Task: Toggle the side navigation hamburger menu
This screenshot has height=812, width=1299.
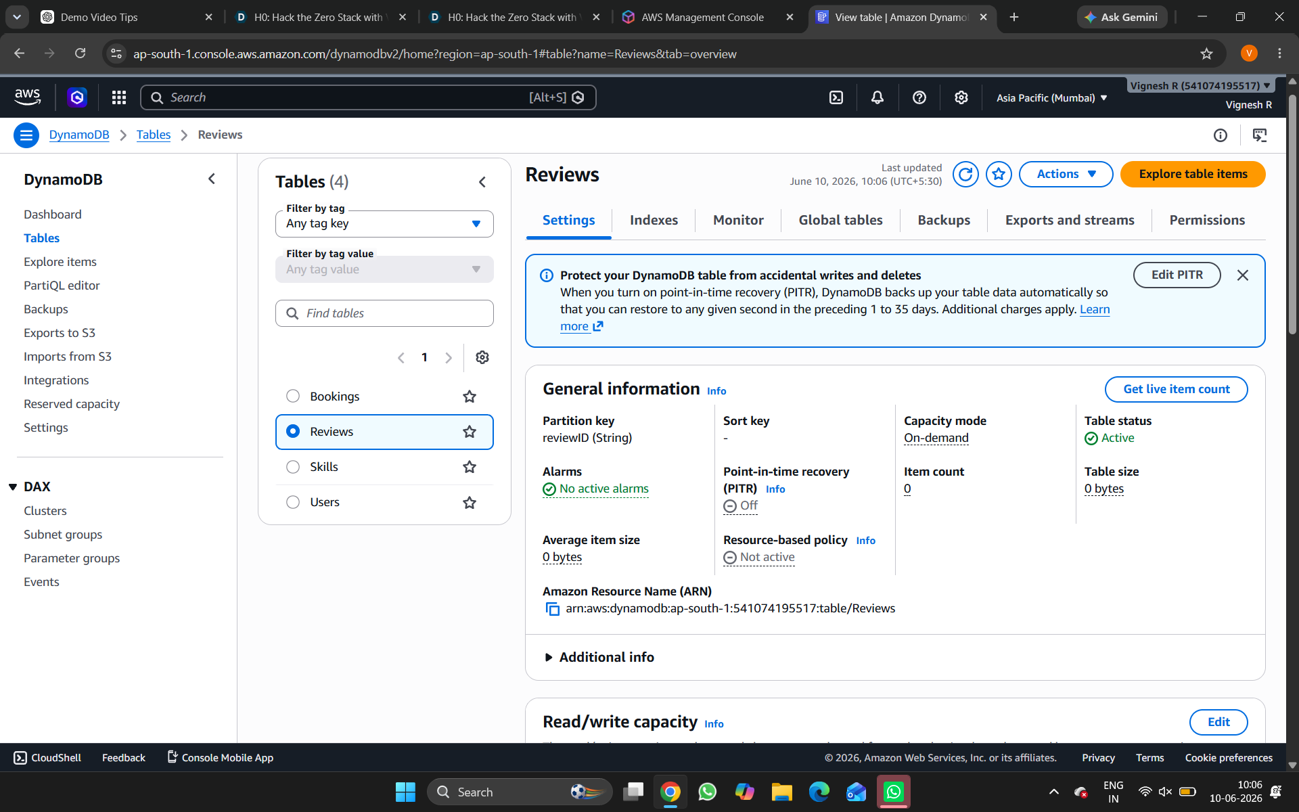Action: point(26,135)
